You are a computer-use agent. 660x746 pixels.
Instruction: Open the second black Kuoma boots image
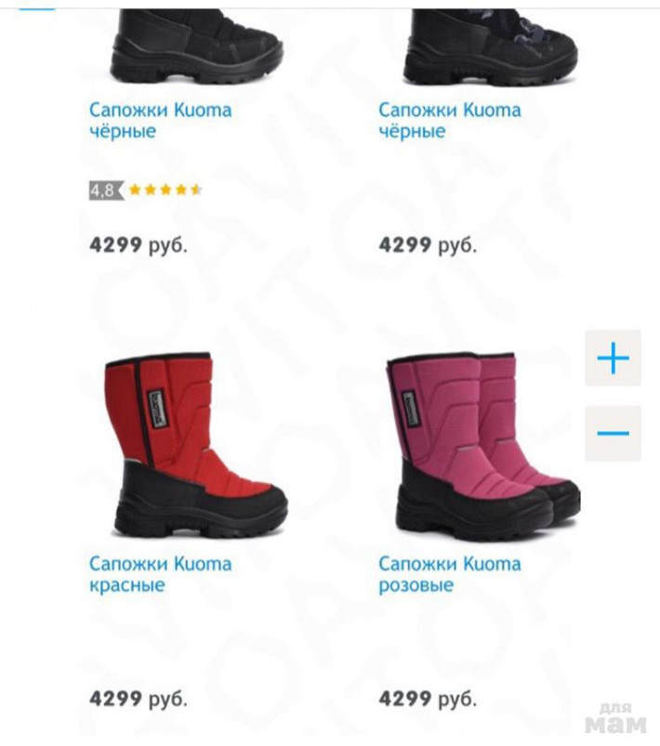[x=491, y=46]
